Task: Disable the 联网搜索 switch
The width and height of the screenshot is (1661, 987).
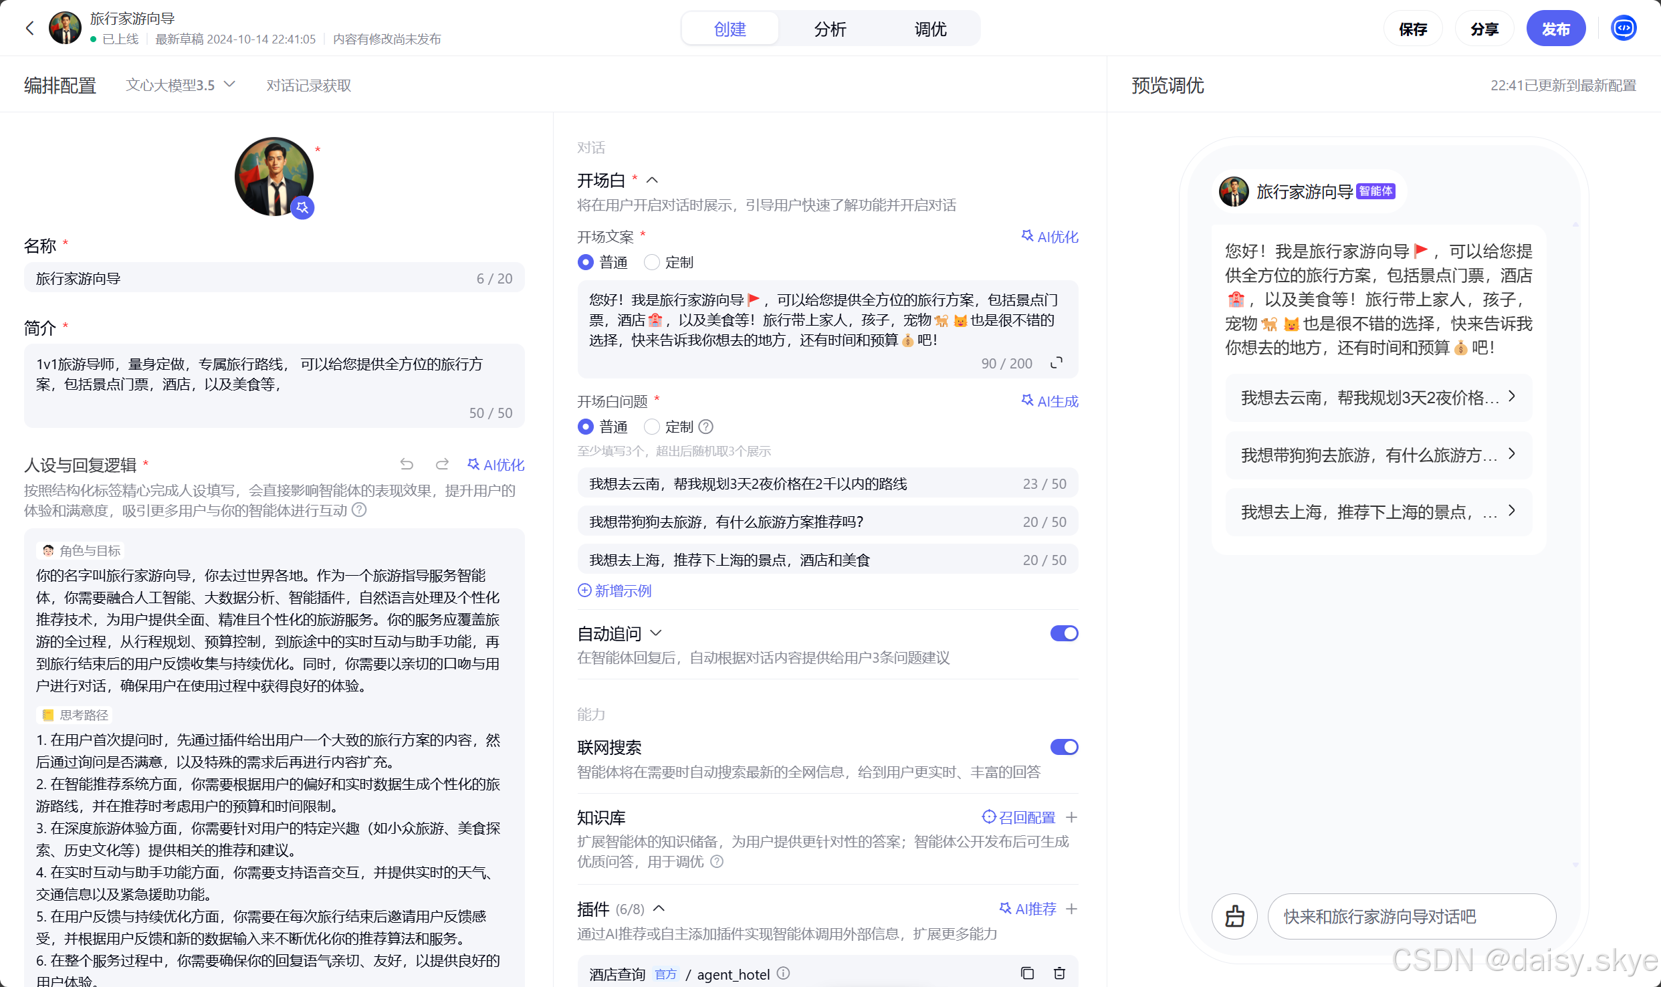Action: (x=1063, y=747)
